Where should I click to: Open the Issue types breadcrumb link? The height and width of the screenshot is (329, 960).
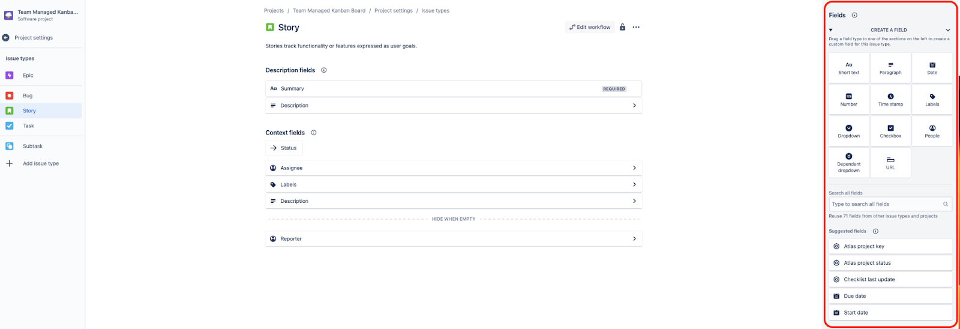(x=435, y=11)
